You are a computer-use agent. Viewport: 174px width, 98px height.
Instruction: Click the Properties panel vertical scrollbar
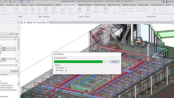click(x=18, y=44)
